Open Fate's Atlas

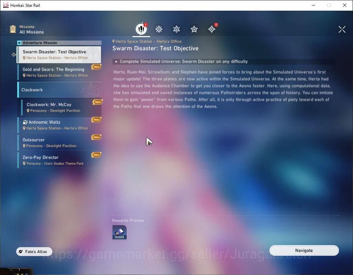click(x=34, y=252)
